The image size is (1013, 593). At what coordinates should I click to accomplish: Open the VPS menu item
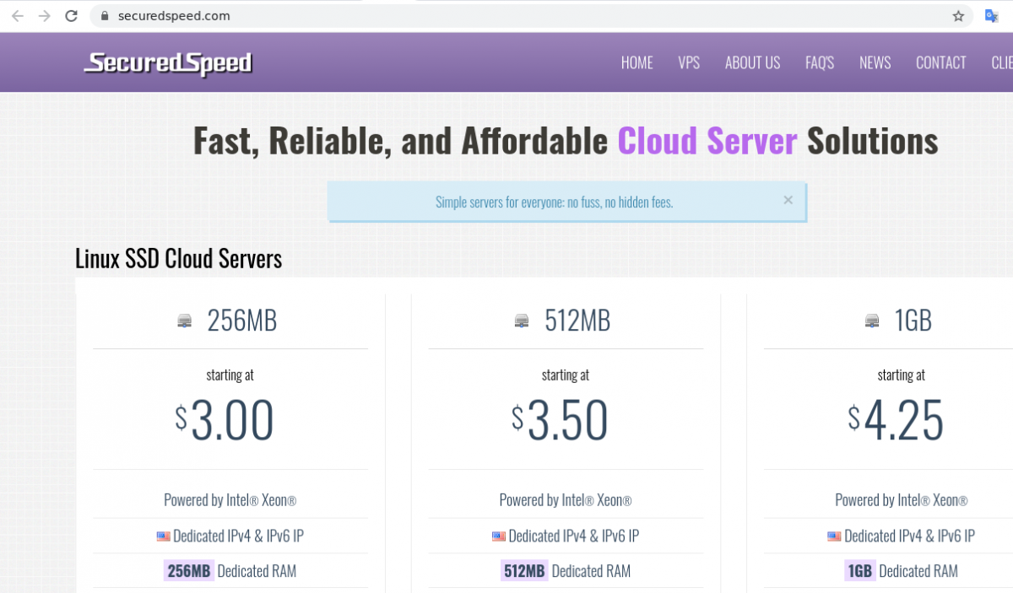689,62
